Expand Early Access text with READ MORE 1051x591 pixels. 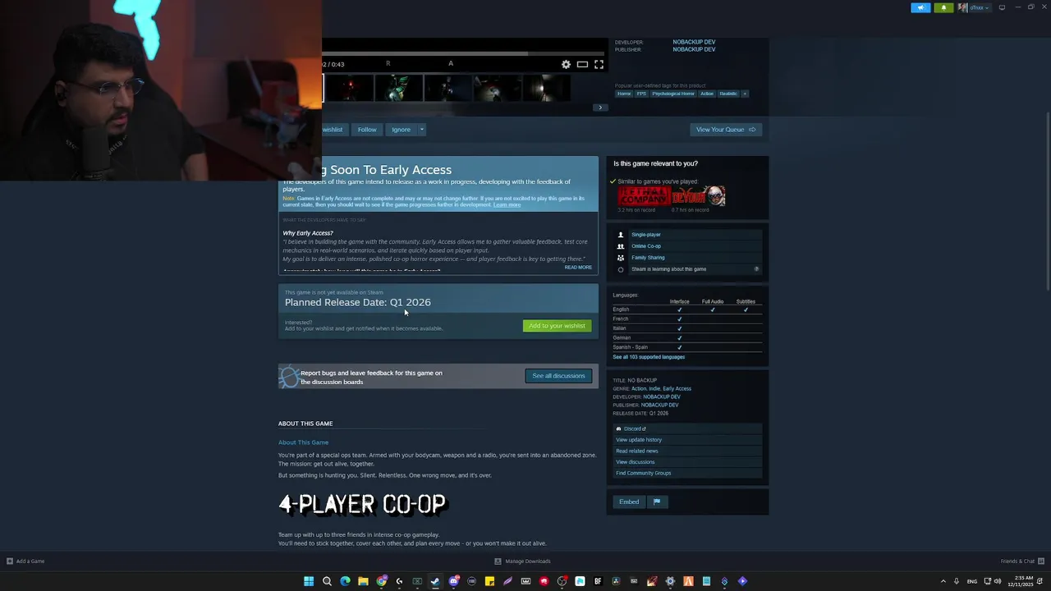point(578,267)
